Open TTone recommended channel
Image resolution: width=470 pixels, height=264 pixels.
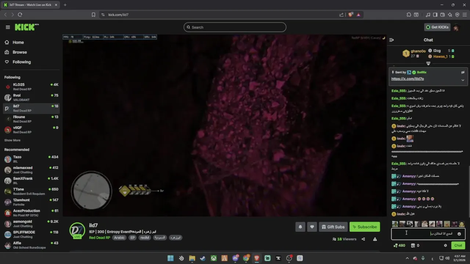click(31, 191)
